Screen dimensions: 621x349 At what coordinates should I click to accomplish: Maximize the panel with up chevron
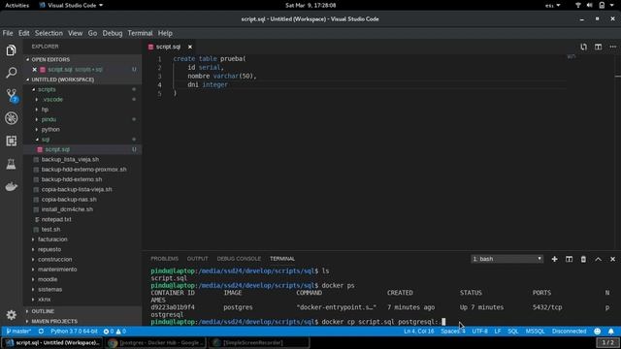pyautogui.click(x=598, y=259)
